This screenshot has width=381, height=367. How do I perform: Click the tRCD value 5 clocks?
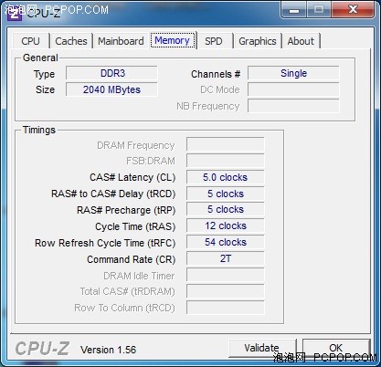click(x=226, y=194)
